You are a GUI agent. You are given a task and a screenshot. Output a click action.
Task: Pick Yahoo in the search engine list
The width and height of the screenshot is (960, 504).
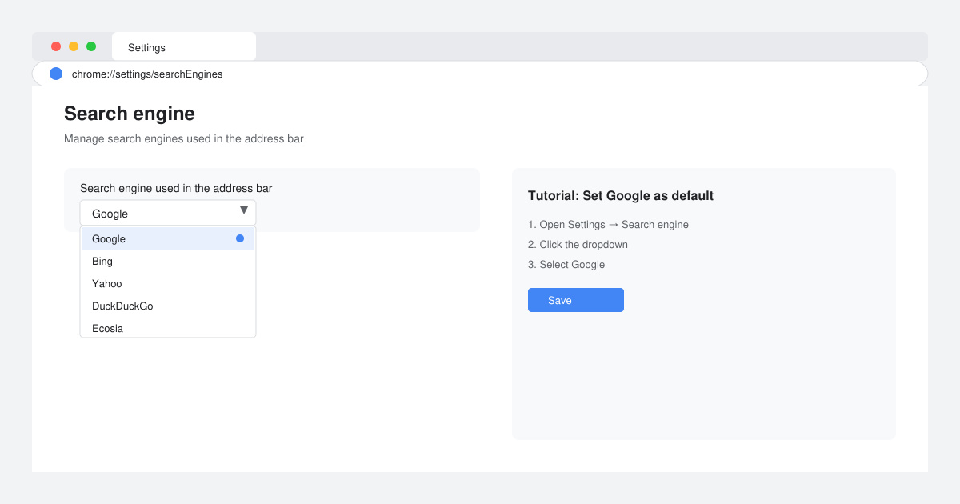[x=168, y=283]
